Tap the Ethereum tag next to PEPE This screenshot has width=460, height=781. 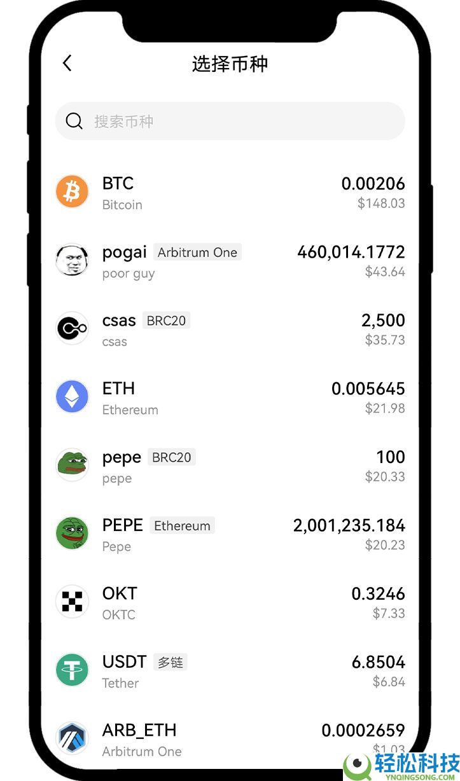click(x=182, y=526)
